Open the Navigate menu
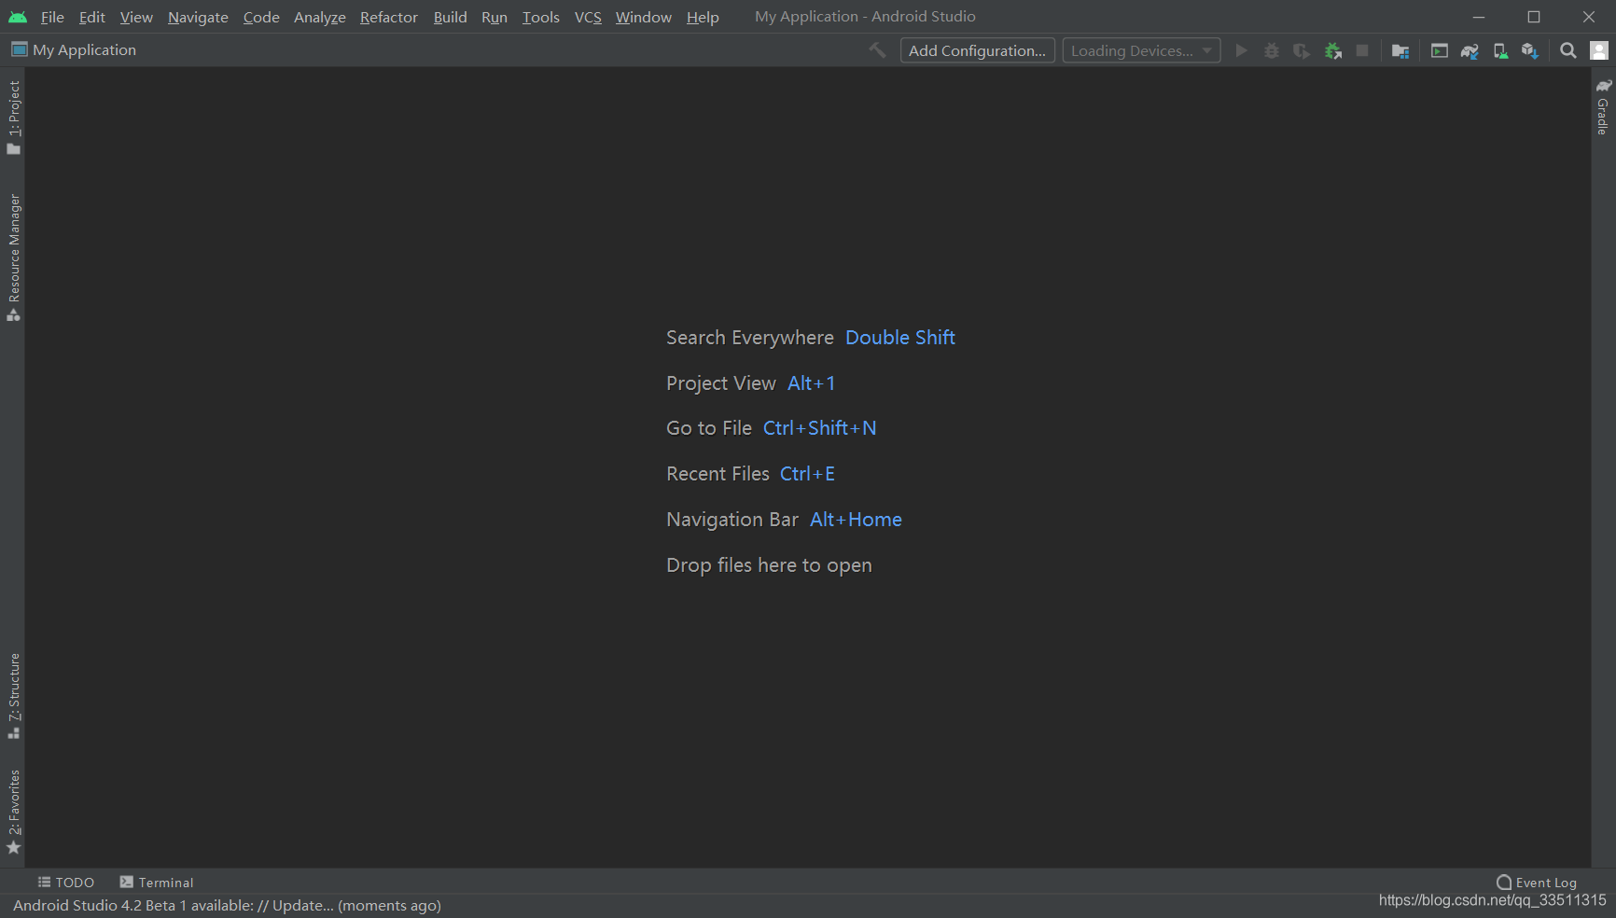Screen dimensions: 1616x918 coord(198,17)
